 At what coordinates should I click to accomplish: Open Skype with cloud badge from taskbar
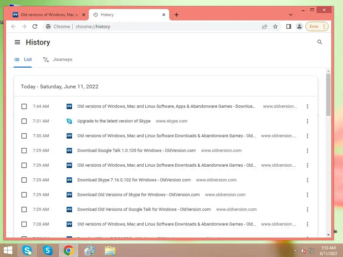(27, 250)
